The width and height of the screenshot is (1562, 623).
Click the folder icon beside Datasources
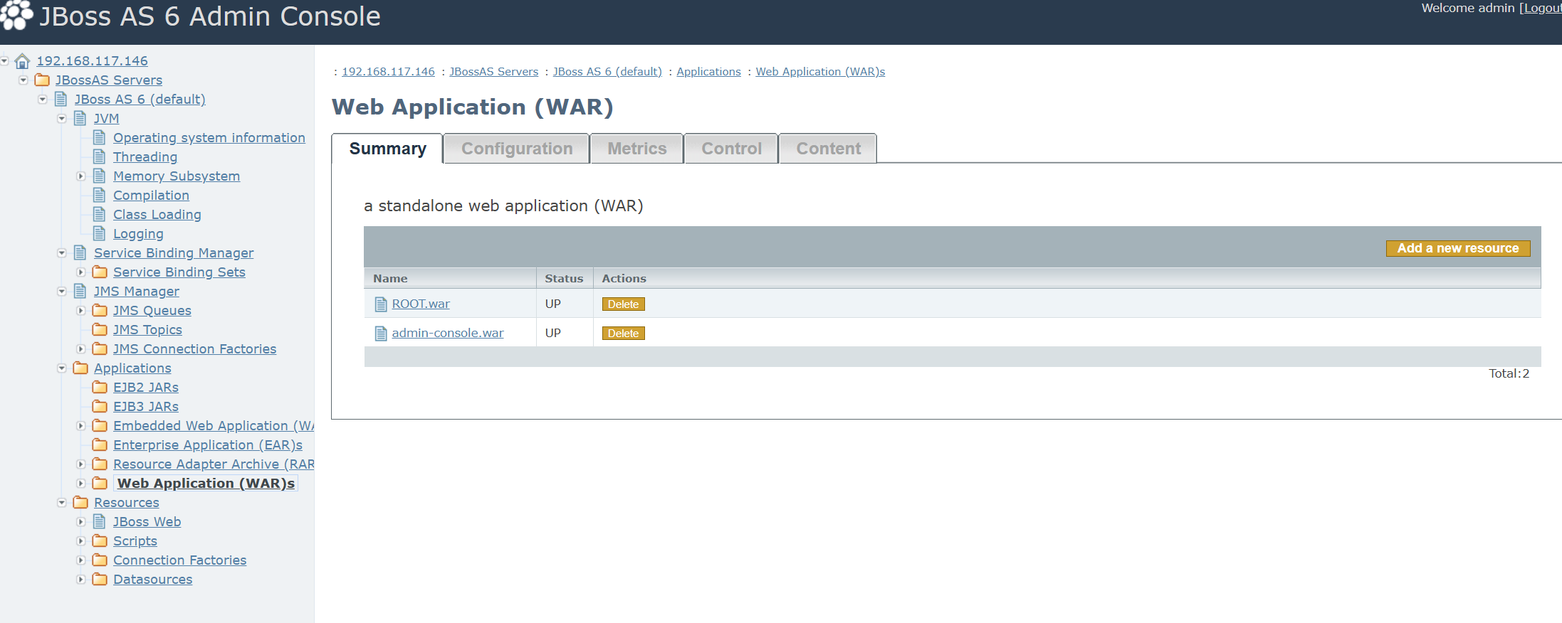(100, 579)
